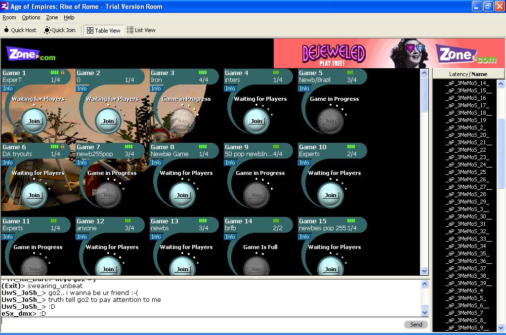Open the Help menu
This screenshot has height=335, width=506.
[69, 17]
